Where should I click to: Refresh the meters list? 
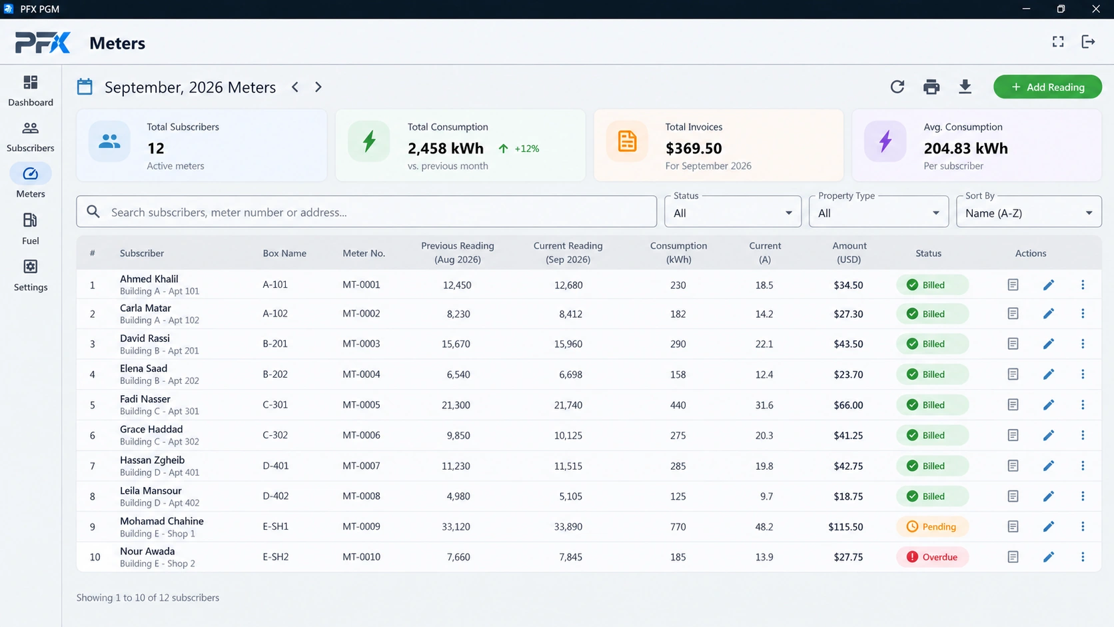click(897, 87)
